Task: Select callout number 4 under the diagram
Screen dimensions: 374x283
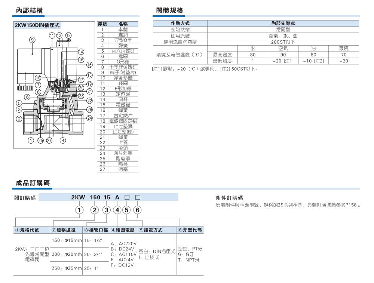Action: [x=63, y=141]
